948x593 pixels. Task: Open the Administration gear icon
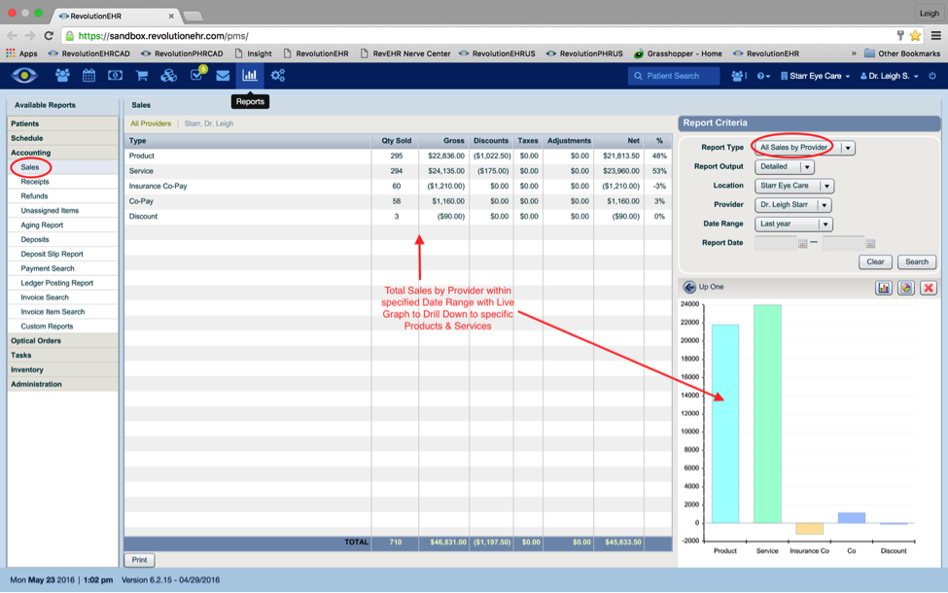[x=278, y=74]
